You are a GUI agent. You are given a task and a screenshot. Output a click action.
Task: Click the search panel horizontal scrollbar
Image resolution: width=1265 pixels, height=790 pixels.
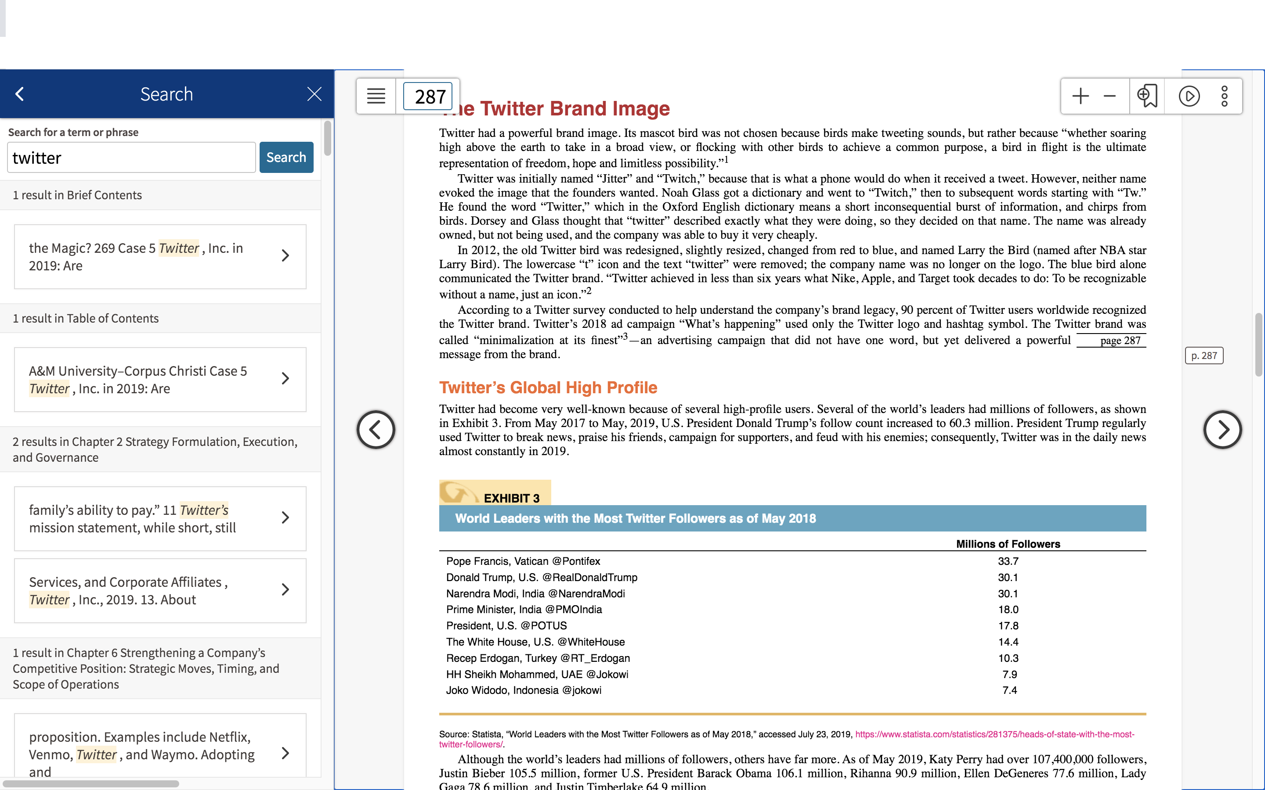click(90, 784)
